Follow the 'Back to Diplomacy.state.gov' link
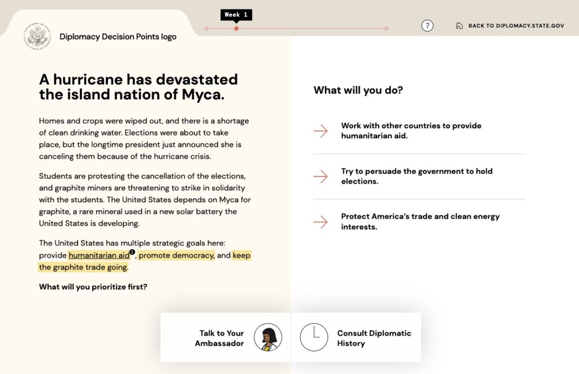 pos(516,26)
